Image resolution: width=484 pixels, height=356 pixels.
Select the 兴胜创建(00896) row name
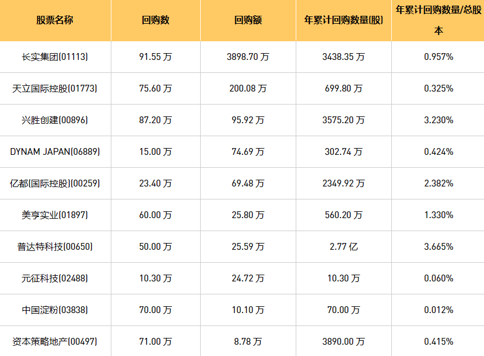[x=55, y=120]
